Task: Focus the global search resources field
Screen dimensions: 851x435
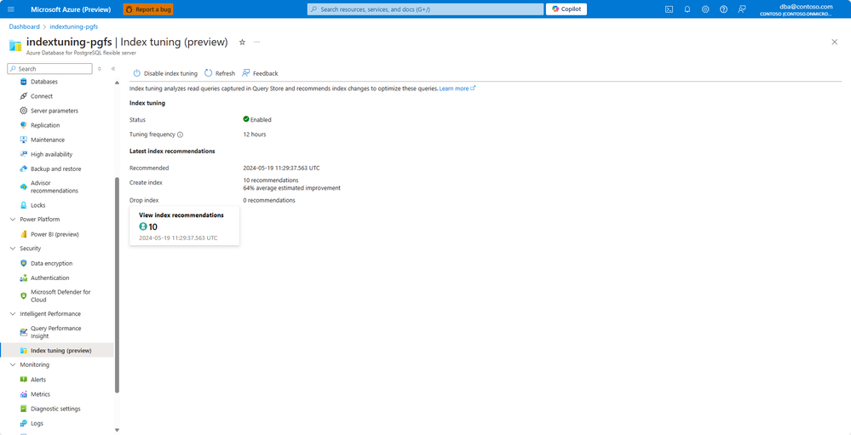Action: [425, 9]
